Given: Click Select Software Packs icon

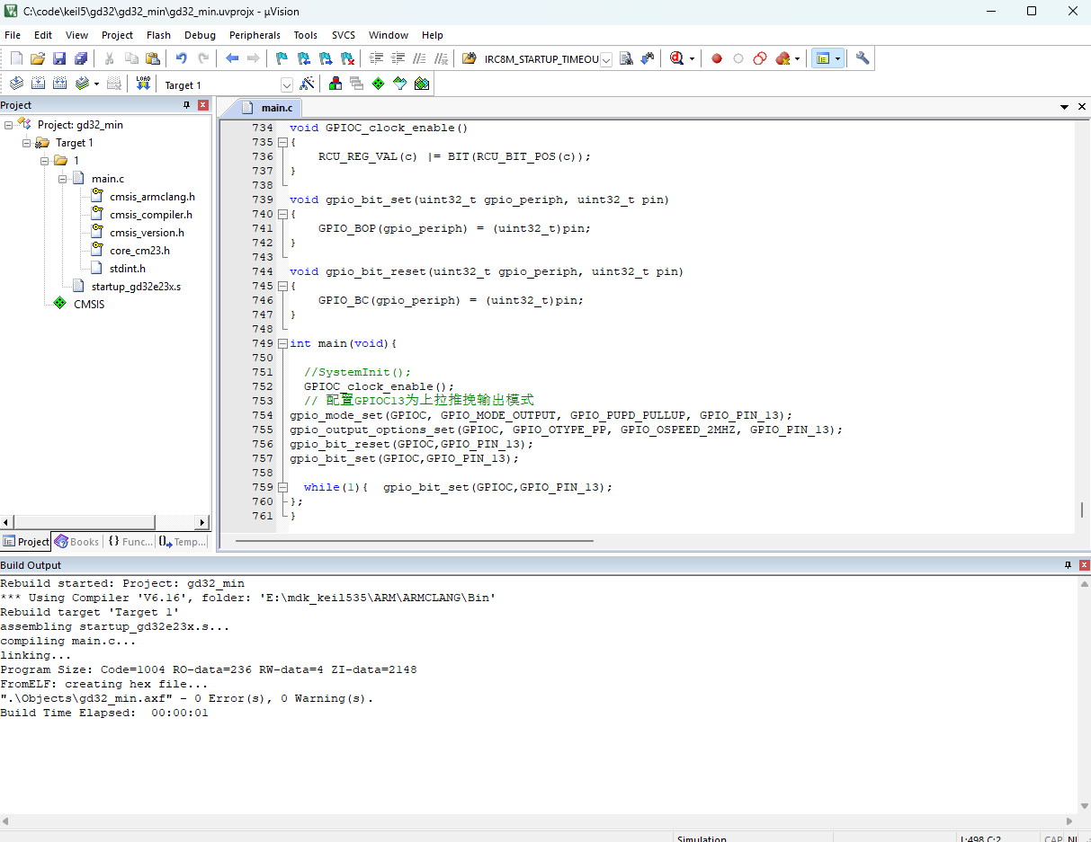Looking at the screenshot, I should click(x=399, y=84).
